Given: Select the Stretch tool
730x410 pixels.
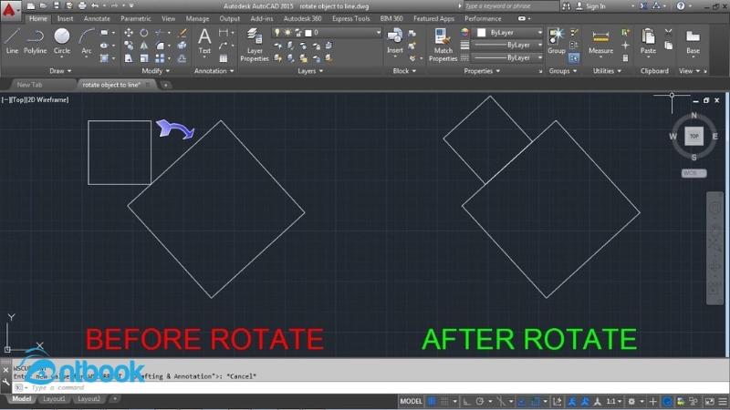Looking at the screenshot, I should (129, 58).
